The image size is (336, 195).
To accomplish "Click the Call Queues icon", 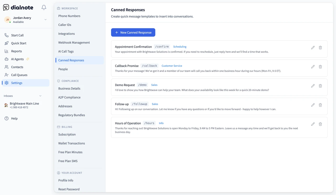I will (x=7, y=75).
